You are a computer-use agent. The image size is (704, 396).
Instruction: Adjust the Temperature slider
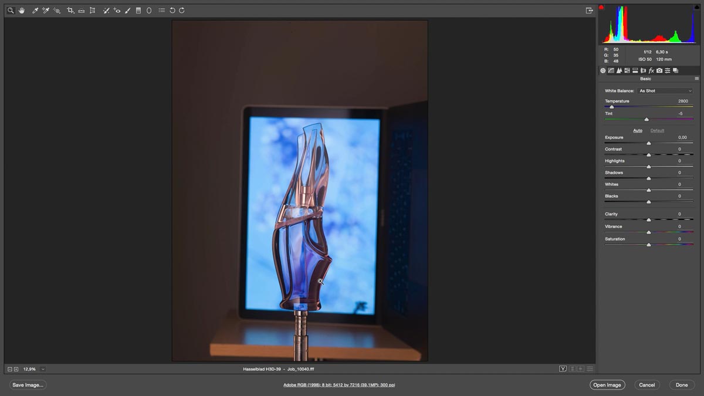612,107
